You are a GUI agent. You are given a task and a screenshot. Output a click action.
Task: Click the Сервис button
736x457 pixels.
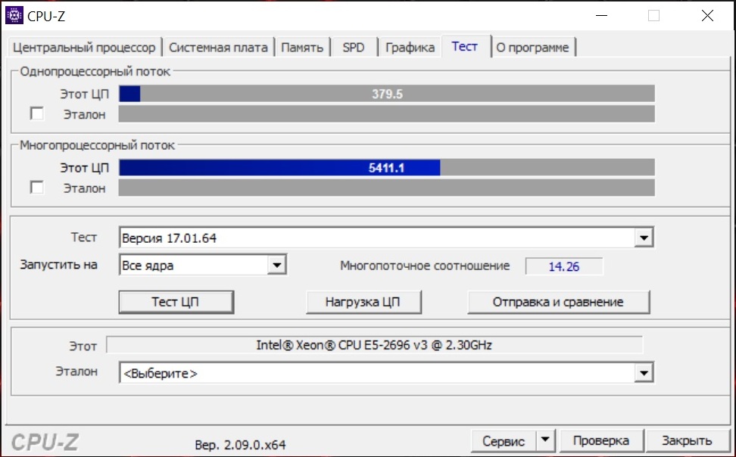coord(504,440)
